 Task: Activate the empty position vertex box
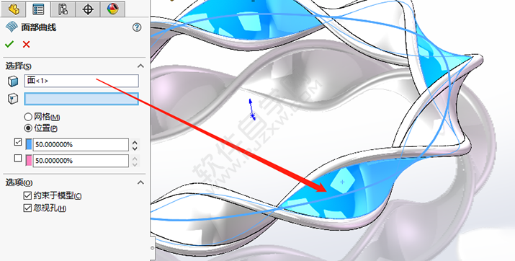tap(81, 99)
